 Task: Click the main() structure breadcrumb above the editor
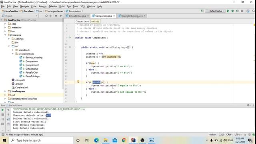coord(95,21)
